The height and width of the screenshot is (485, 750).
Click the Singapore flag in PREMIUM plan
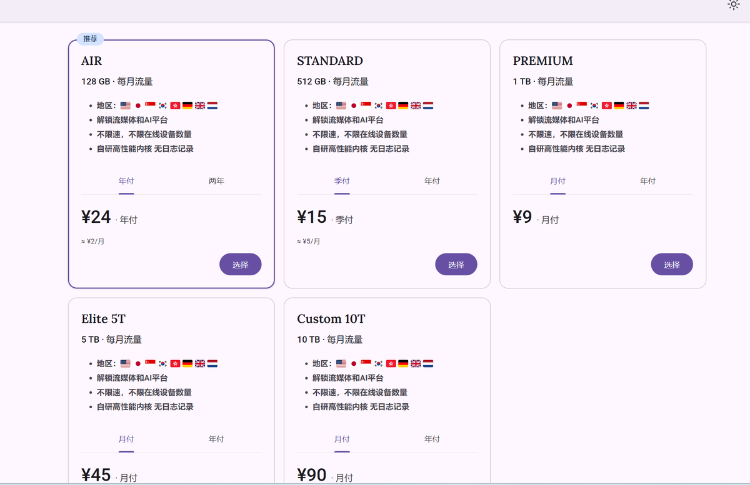[581, 105]
